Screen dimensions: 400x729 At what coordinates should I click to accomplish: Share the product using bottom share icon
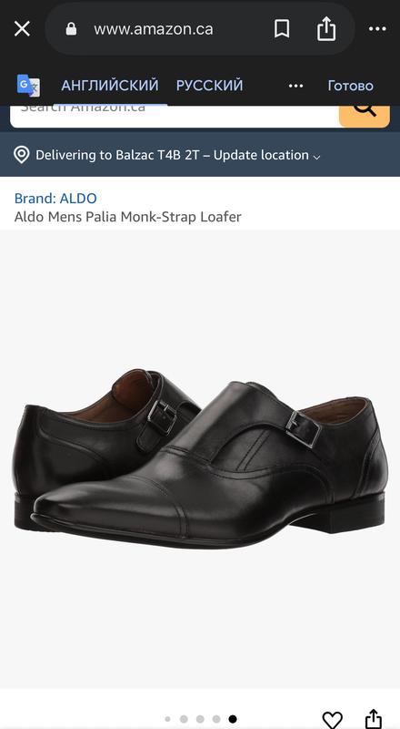pyautogui.click(x=374, y=719)
